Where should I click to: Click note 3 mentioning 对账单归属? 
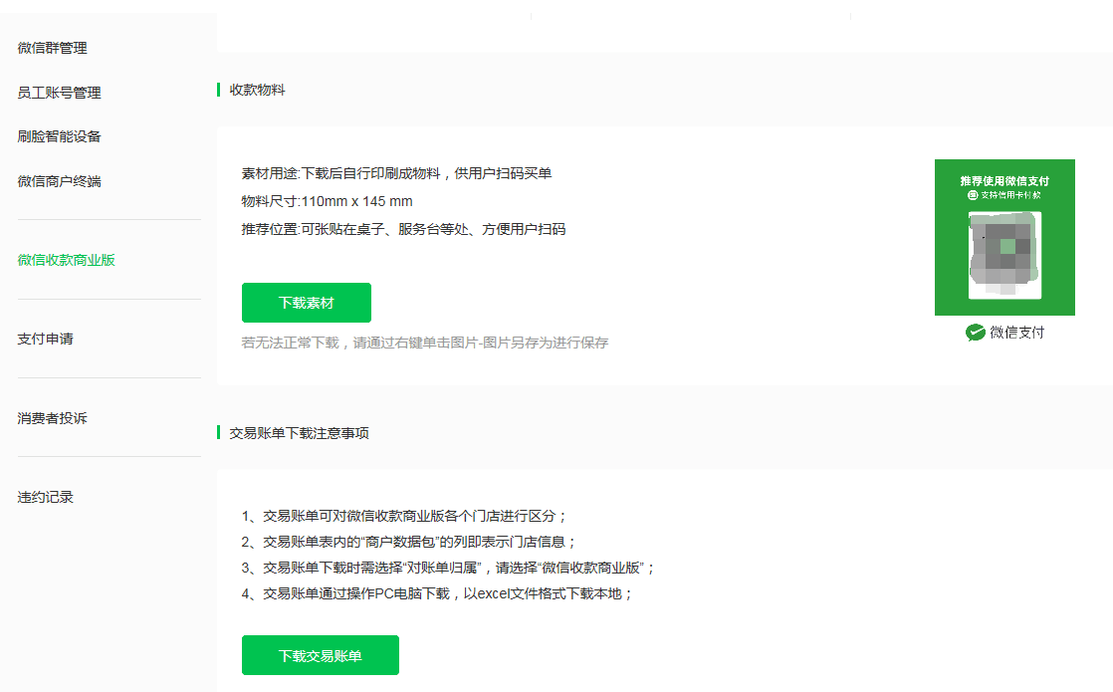pyautogui.click(x=448, y=568)
